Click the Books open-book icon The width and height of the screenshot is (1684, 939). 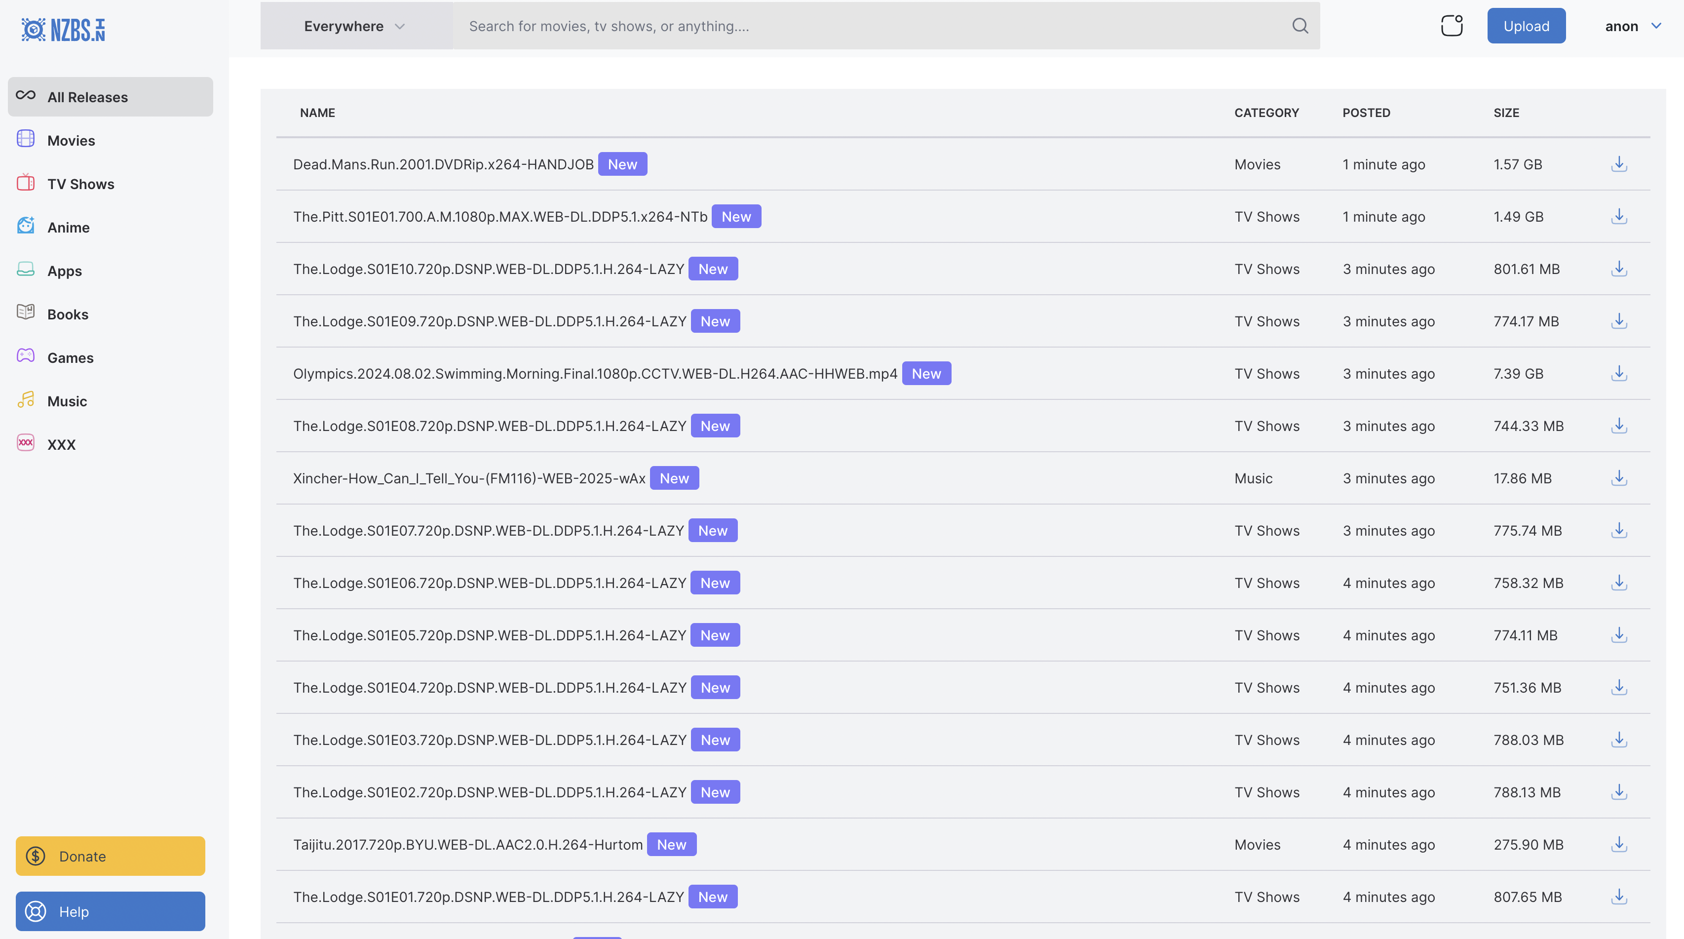26,313
